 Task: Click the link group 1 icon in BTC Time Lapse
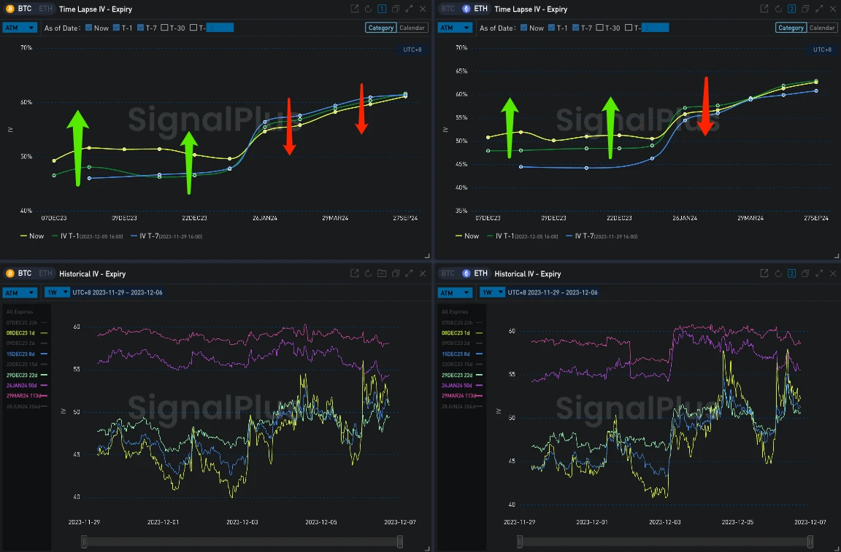click(382, 9)
